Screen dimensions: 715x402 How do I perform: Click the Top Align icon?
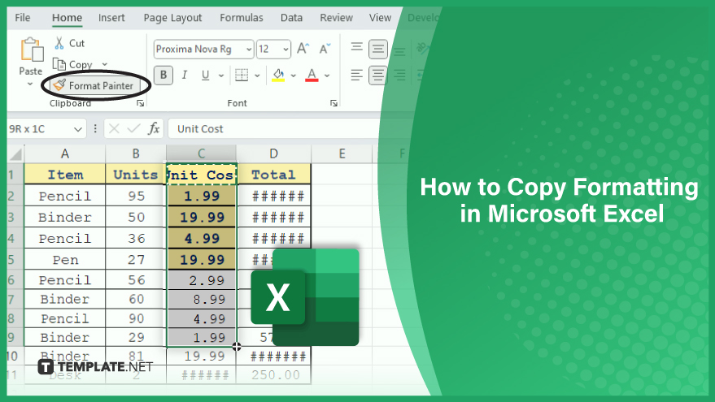356,47
